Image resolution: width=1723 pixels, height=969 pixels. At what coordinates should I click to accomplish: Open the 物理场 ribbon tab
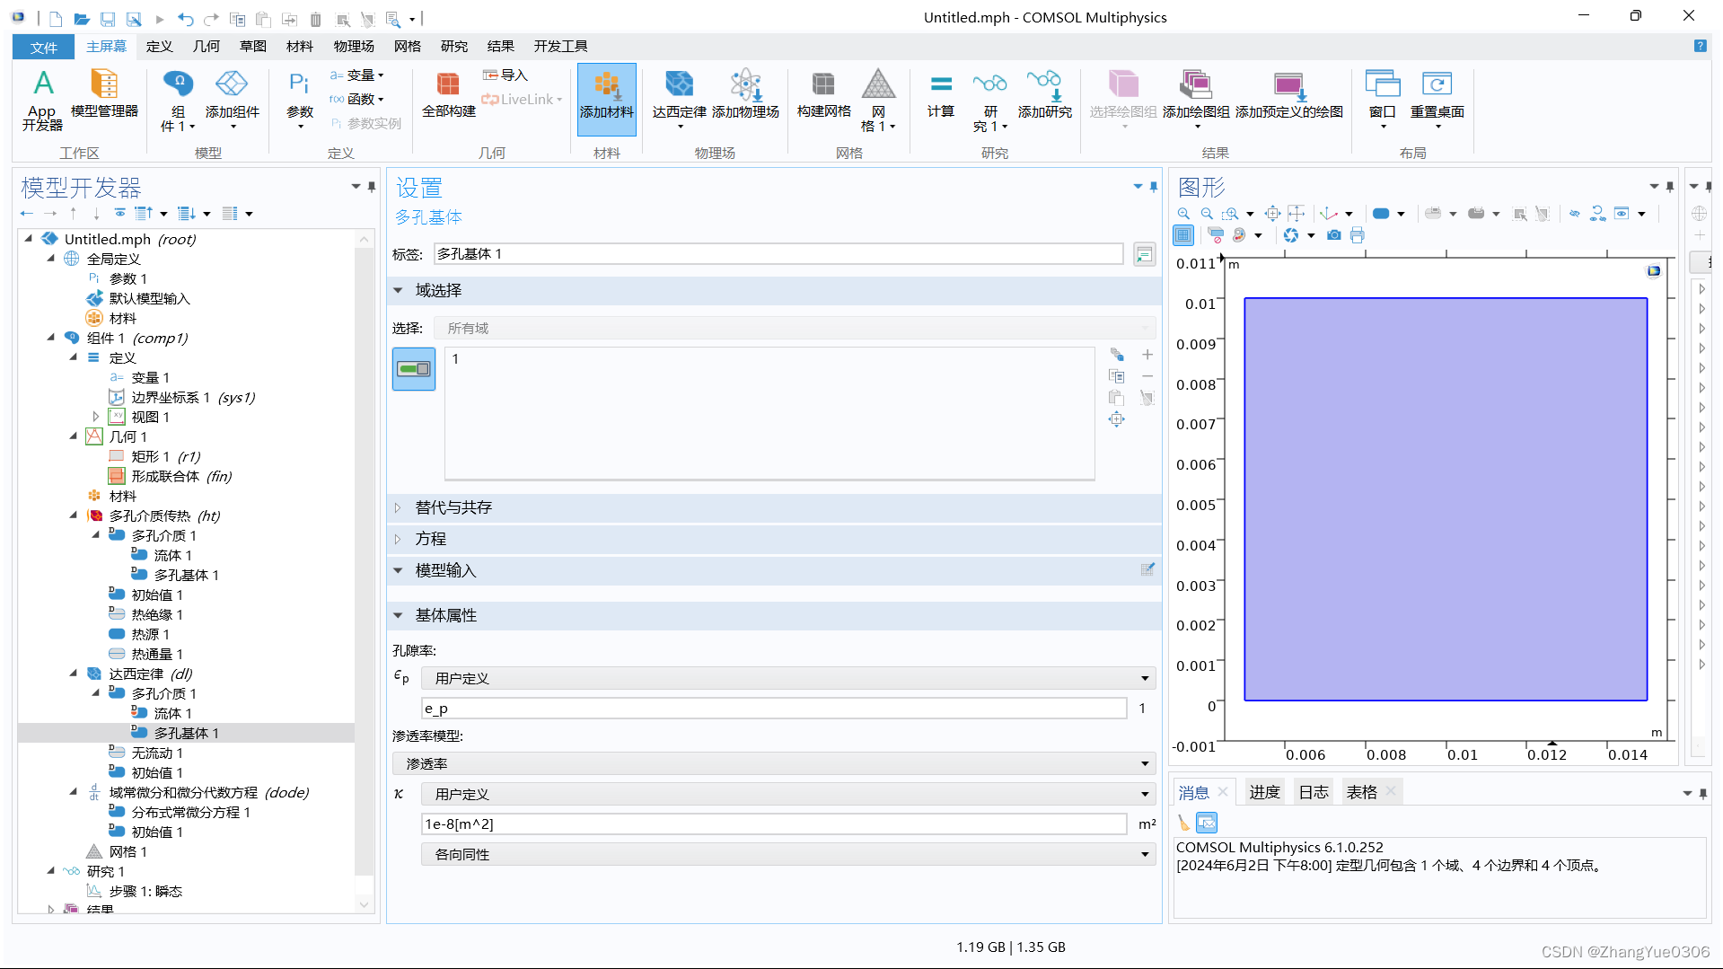353,47
